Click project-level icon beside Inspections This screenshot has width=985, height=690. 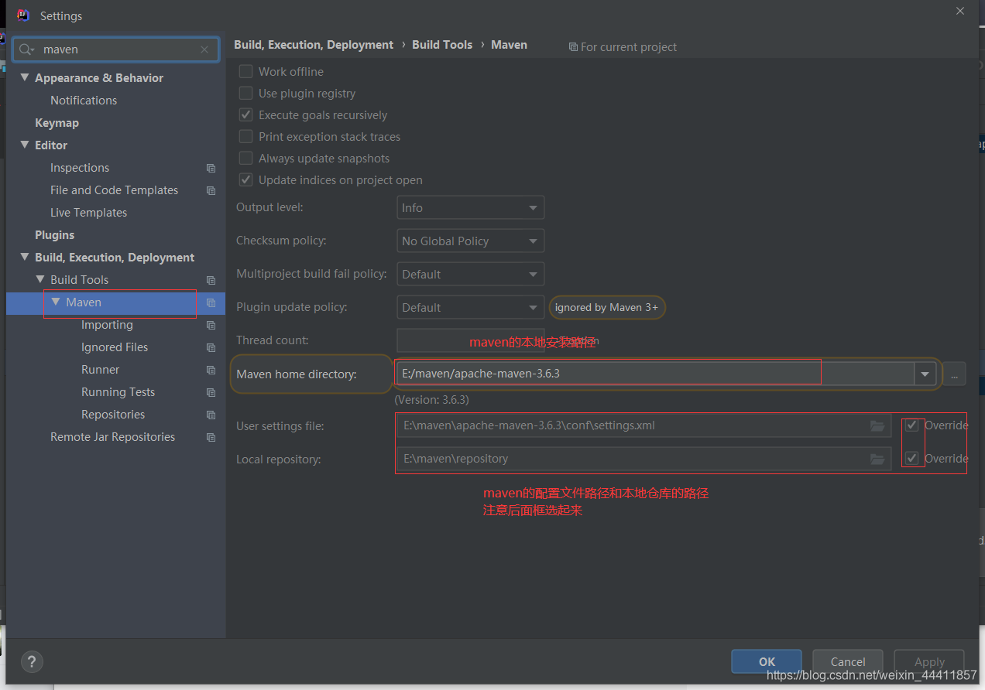point(211,168)
